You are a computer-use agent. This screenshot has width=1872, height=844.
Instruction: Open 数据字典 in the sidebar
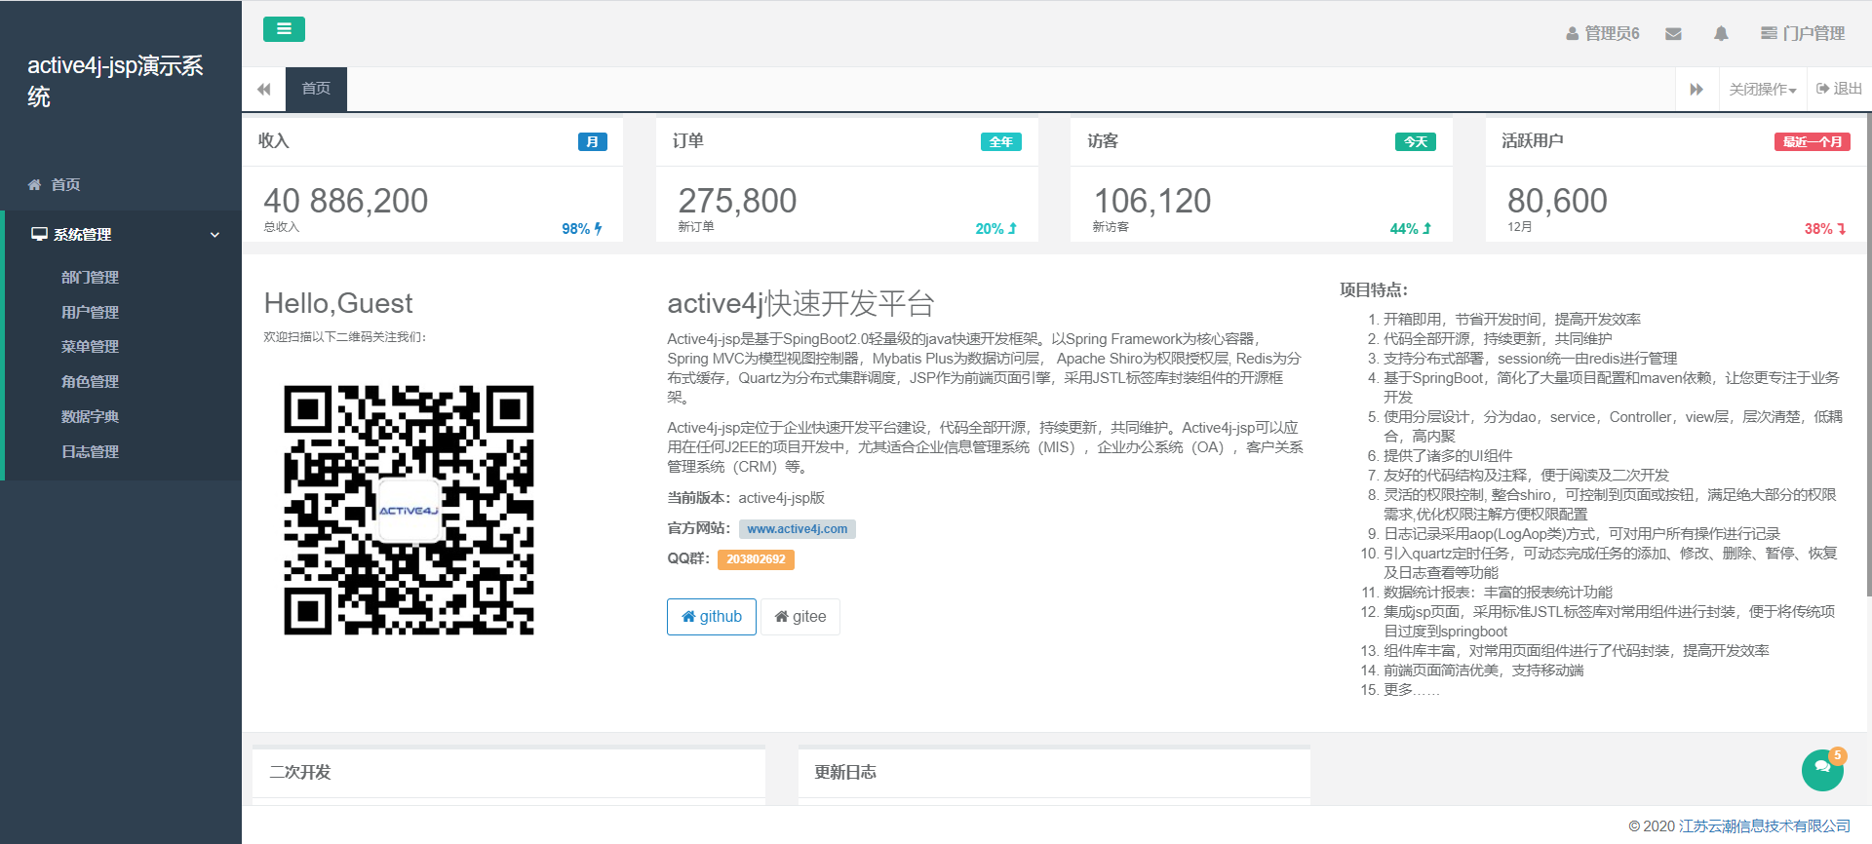click(90, 417)
